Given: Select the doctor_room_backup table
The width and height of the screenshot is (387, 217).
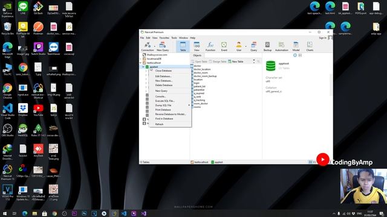Looking at the screenshot, I should point(205,77).
